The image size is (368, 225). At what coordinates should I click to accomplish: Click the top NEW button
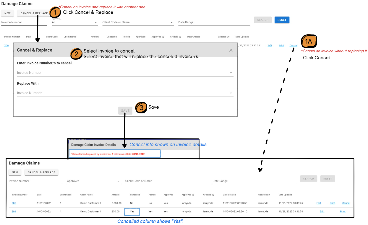click(x=7, y=13)
